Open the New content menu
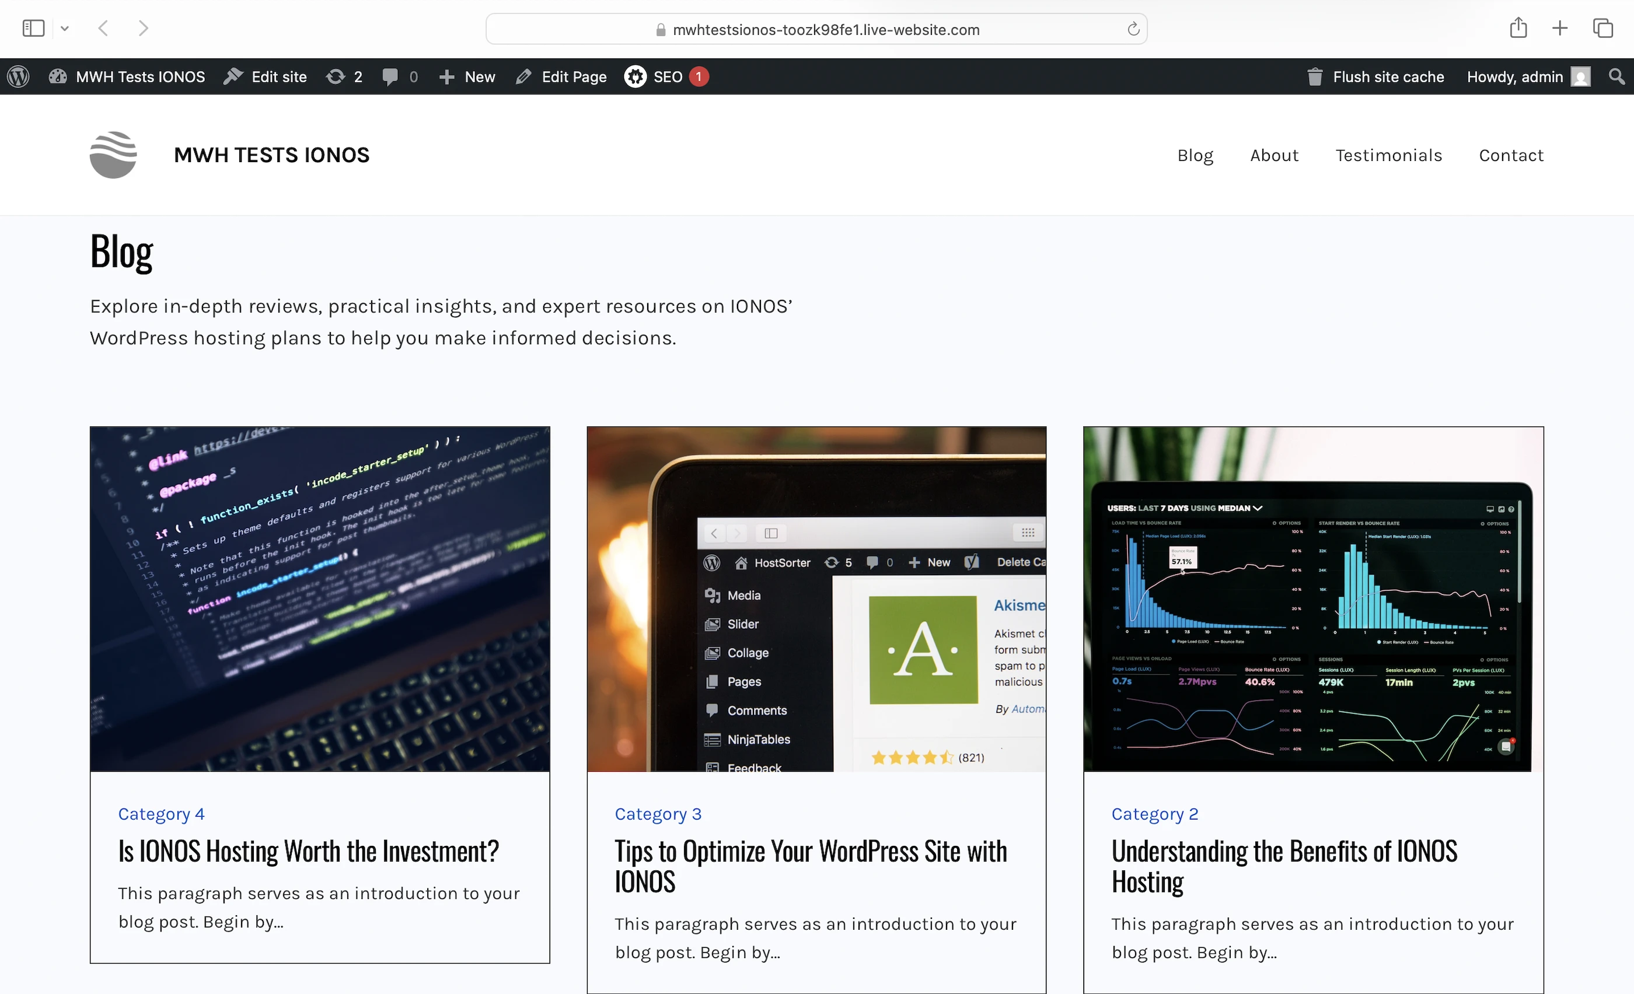Viewport: 1634px width, 994px height. click(x=467, y=77)
